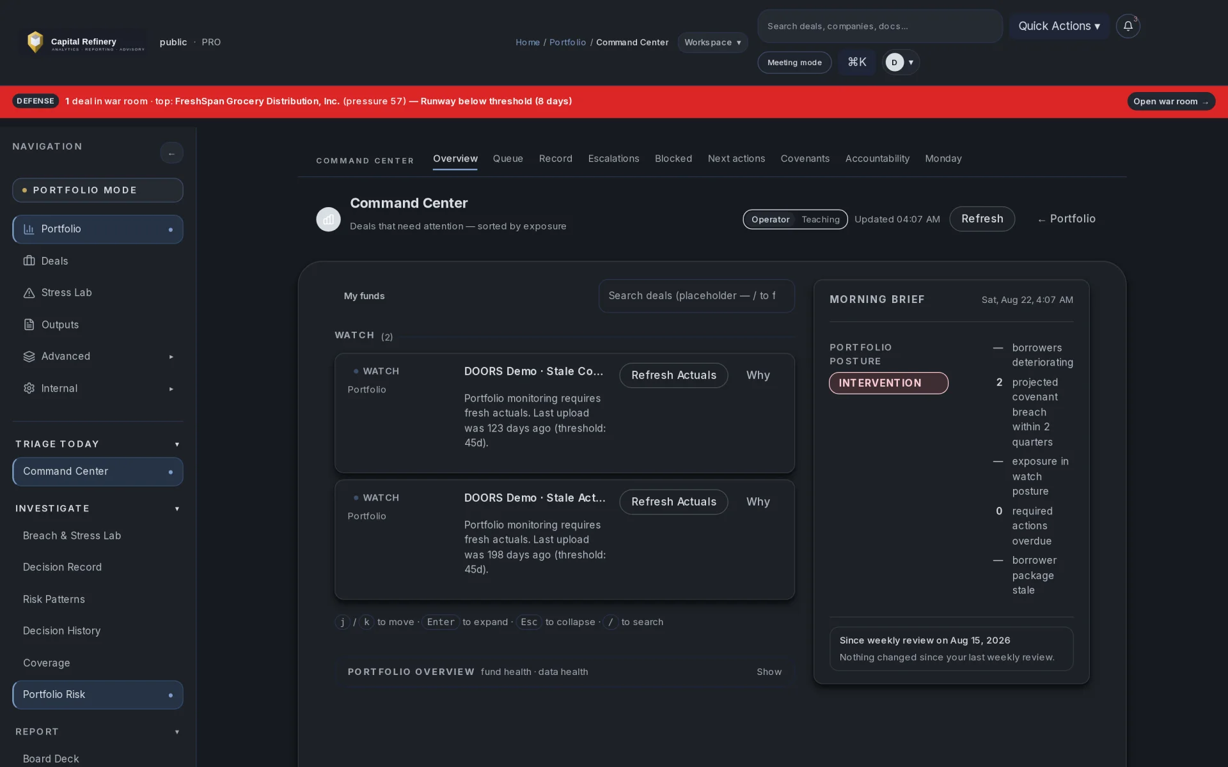This screenshot has height=767, width=1228.
Task: Toggle Meeting mode
Action: pyautogui.click(x=794, y=63)
